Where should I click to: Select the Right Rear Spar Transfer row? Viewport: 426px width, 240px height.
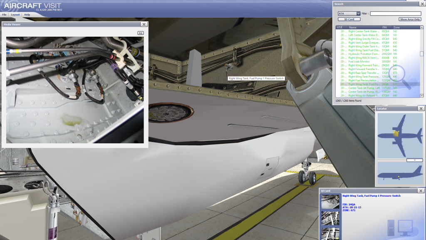pos(378,73)
